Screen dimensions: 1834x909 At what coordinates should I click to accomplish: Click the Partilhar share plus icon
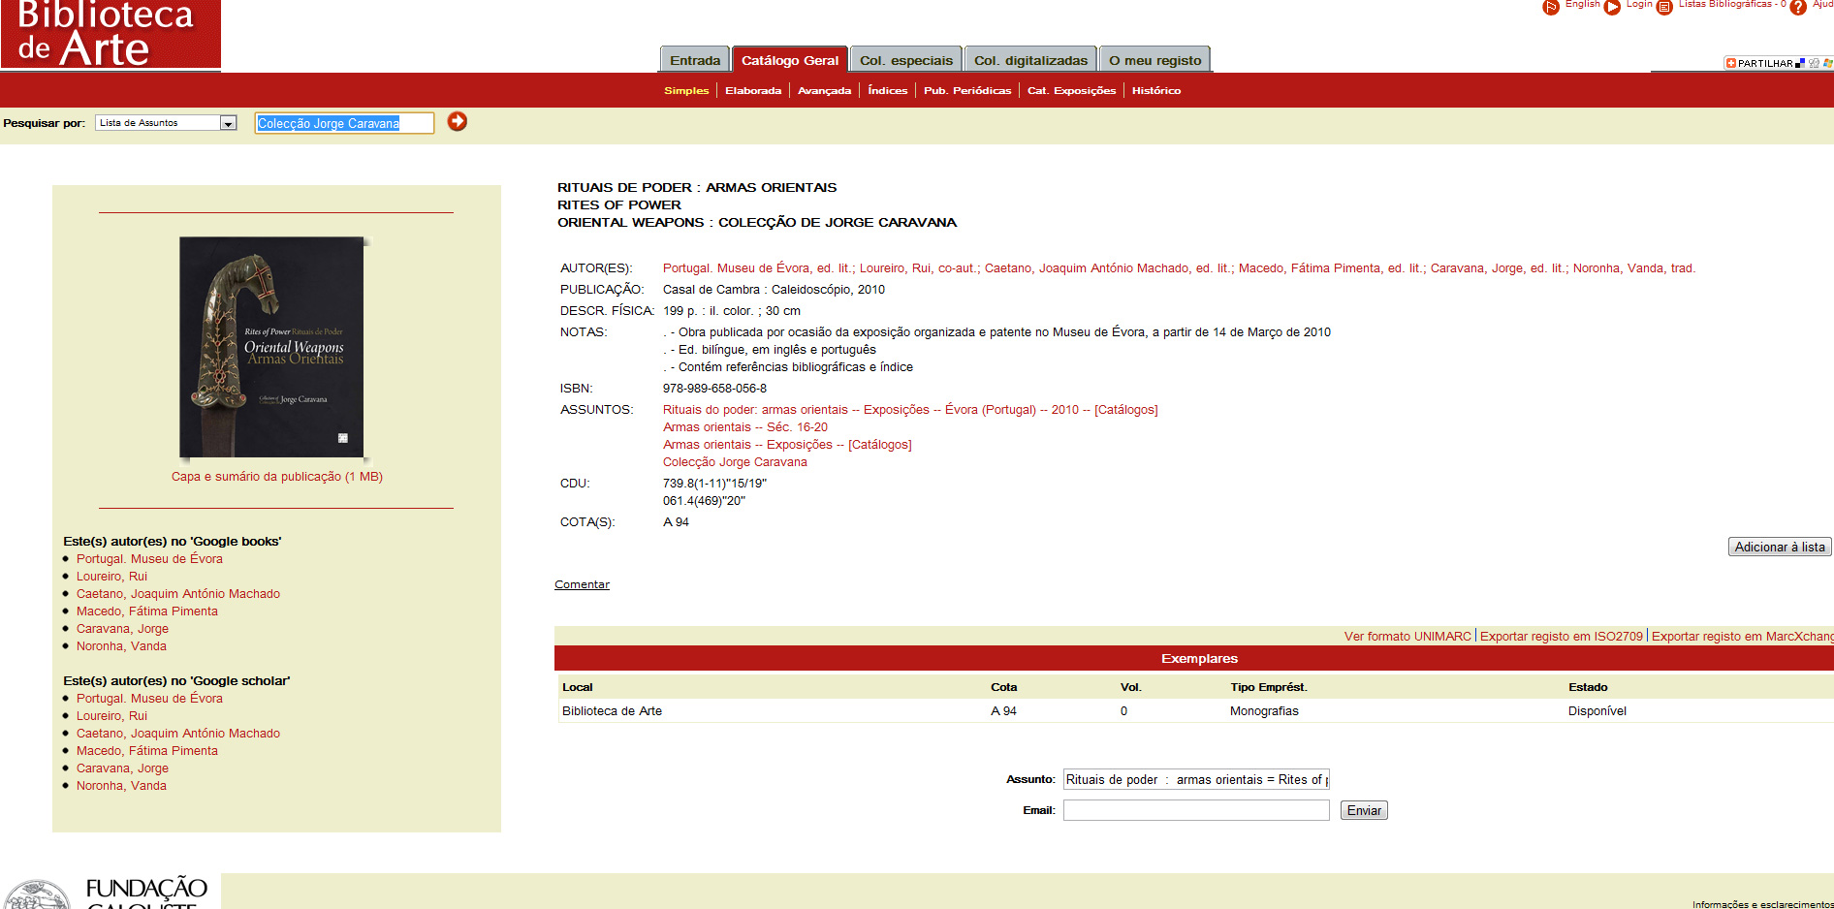point(1731,63)
